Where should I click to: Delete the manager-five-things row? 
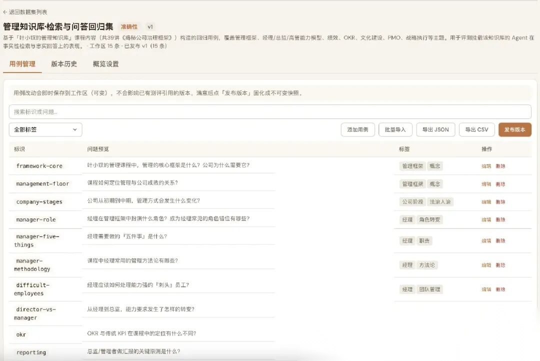click(500, 241)
